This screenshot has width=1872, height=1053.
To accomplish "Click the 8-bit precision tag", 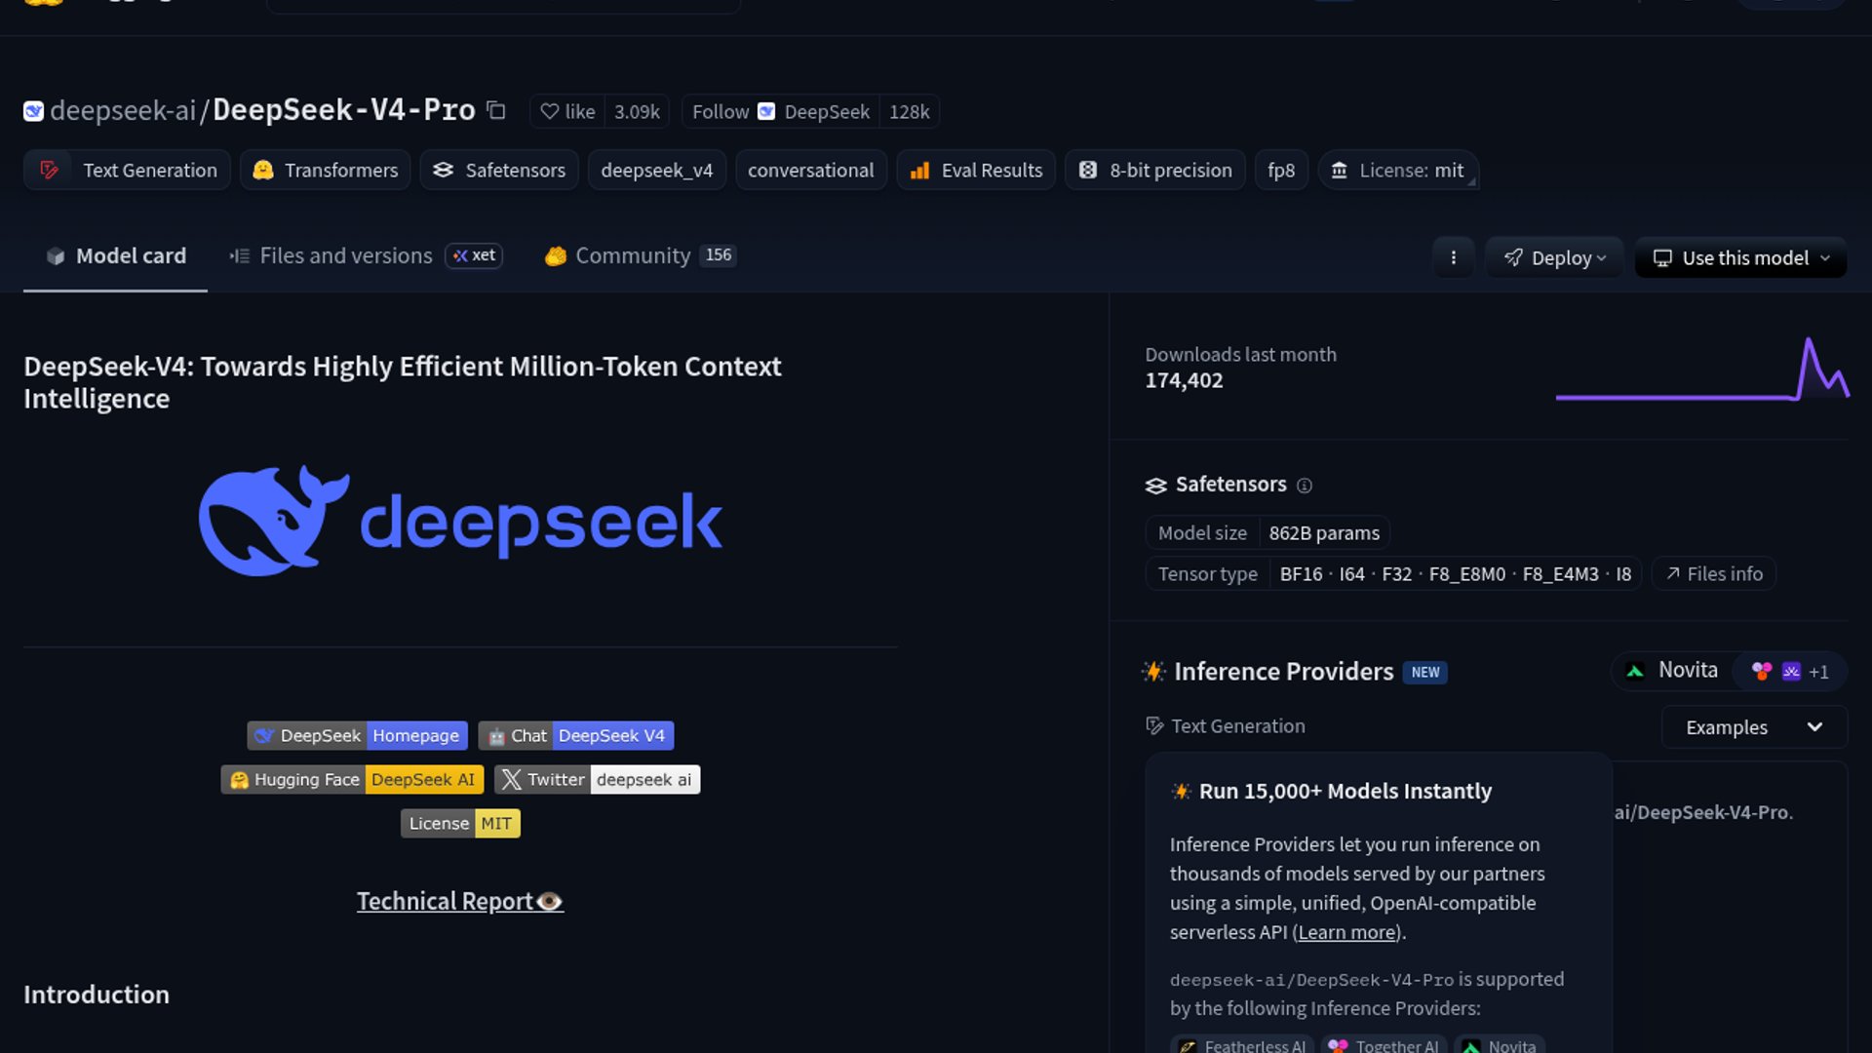I will click(1155, 171).
